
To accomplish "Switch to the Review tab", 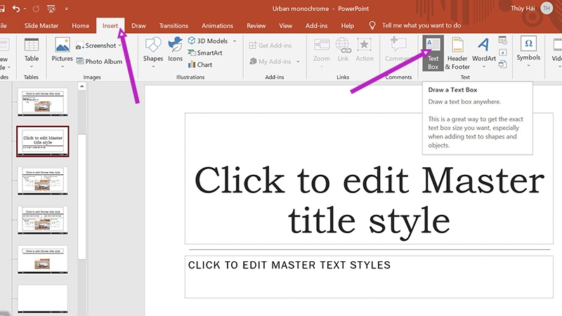I will 256,26.
